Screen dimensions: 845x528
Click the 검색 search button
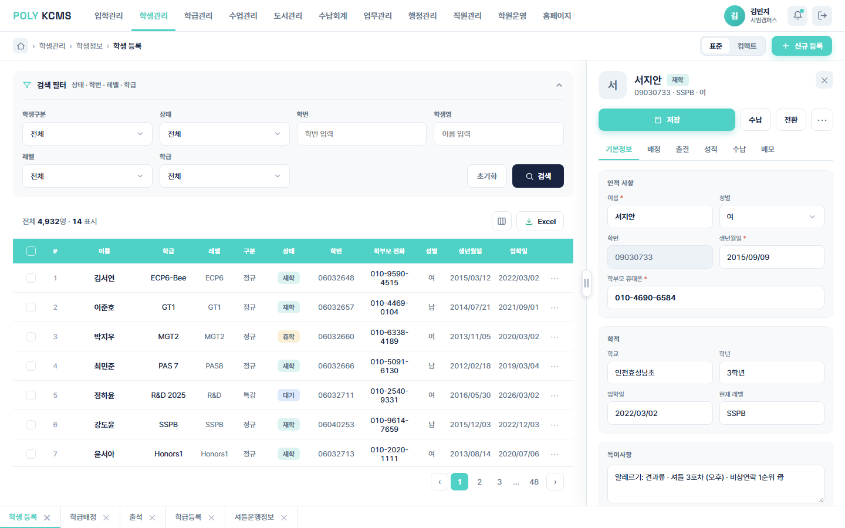[x=538, y=176]
